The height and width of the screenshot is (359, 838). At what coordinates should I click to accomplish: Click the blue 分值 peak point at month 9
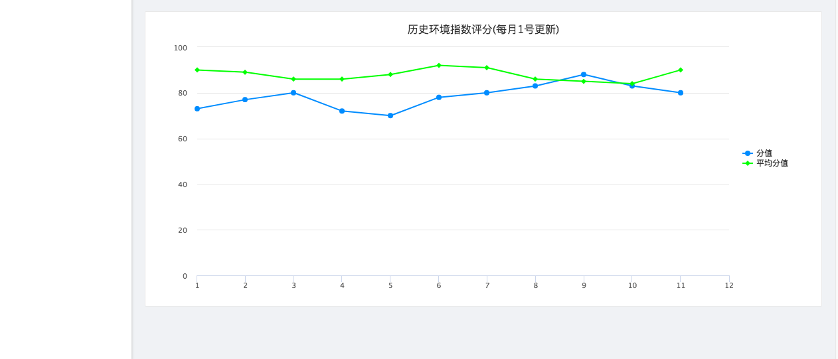(x=584, y=74)
